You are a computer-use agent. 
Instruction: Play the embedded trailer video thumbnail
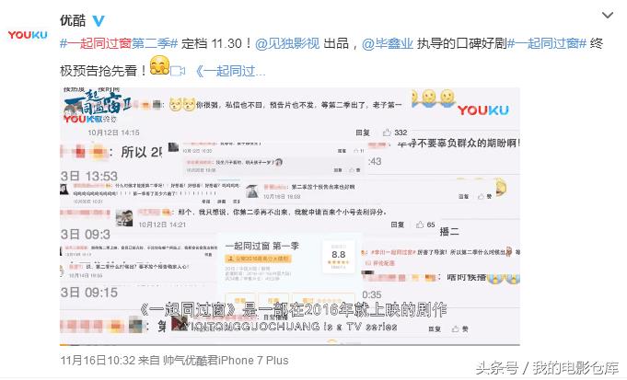[x=290, y=216]
